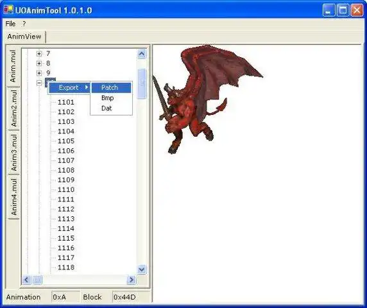Select the Anim.mul side tab
Viewport: 367px width, 308px height.
pyautogui.click(x=13, y=66)
